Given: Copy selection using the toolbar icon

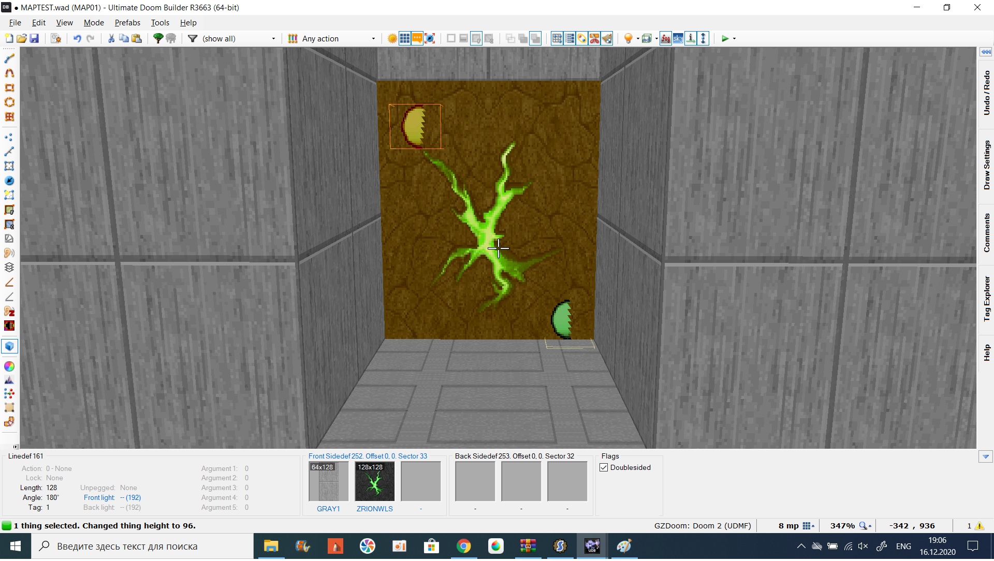Looking at the screenshot, I should point(124,39).
